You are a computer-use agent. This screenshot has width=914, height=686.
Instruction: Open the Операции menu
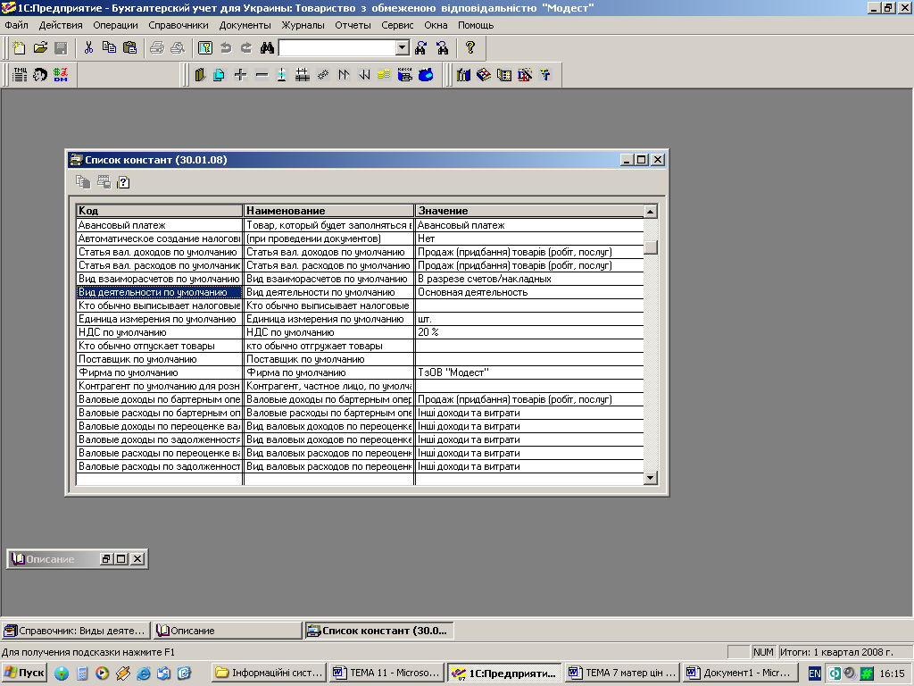click(115, 25)
